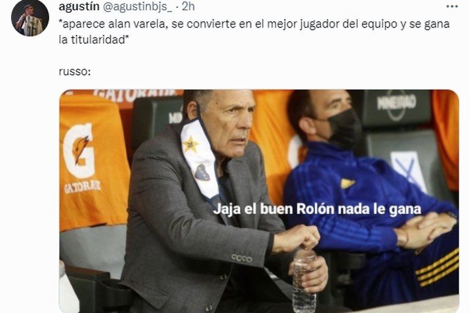Open the attached meme image
The image size is (470, 313).
tap(259, 201)
